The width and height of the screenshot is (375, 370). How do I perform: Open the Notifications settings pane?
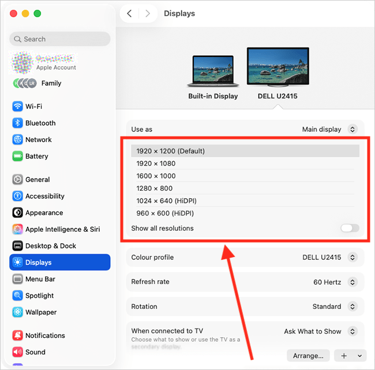pos(45,335)
